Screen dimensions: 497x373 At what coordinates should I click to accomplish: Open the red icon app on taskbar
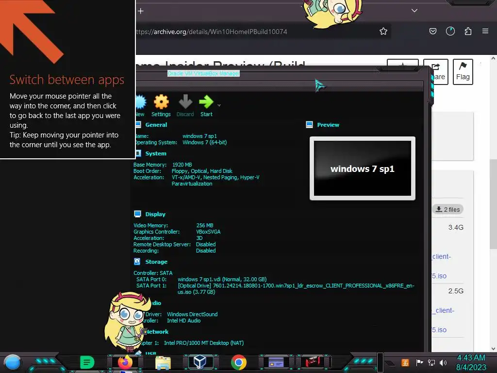pyautogui.click(x=313, y=361)
